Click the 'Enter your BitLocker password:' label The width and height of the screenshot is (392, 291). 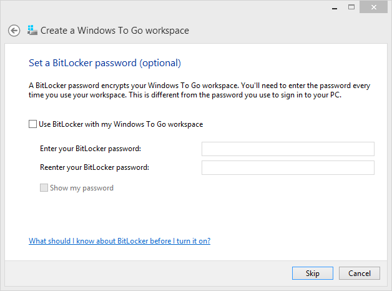[91, 149]
